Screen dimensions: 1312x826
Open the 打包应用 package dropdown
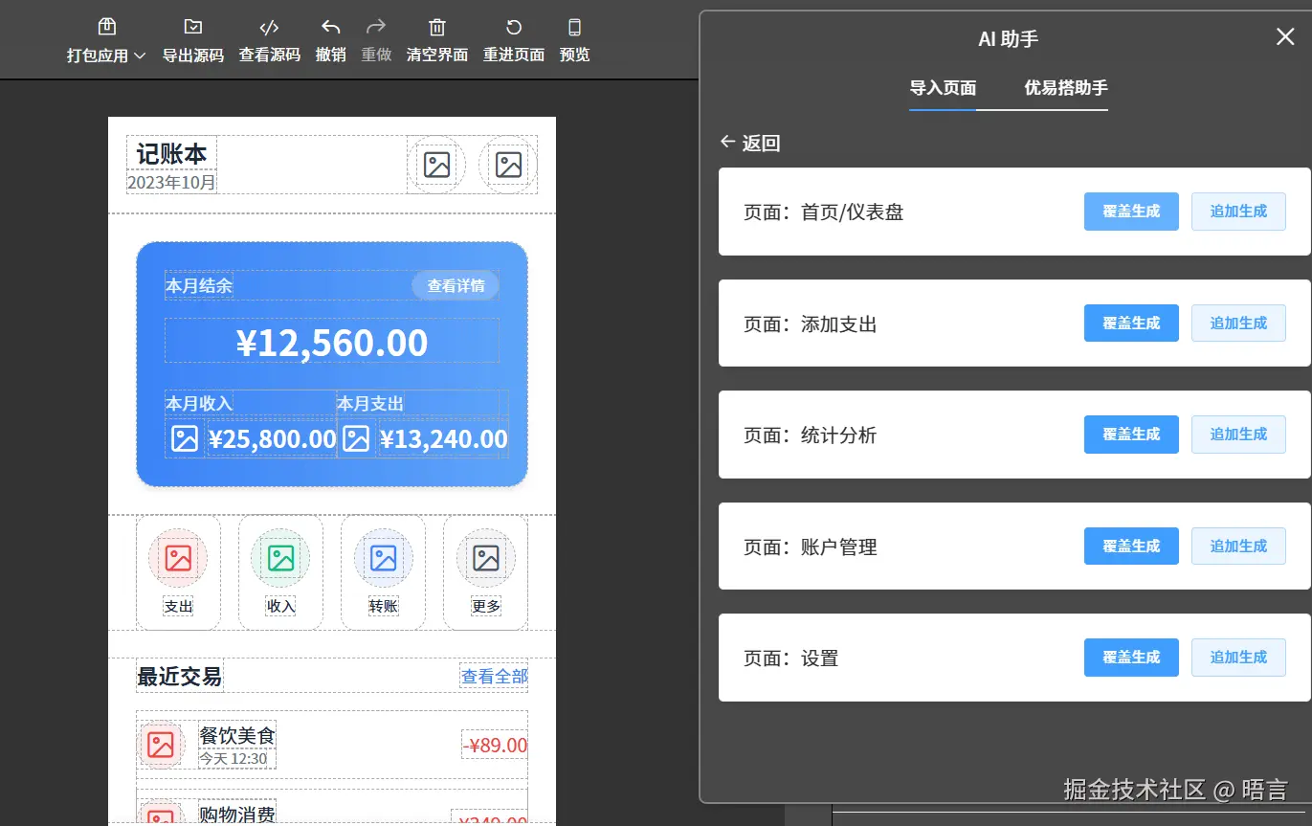coord(106,41)
